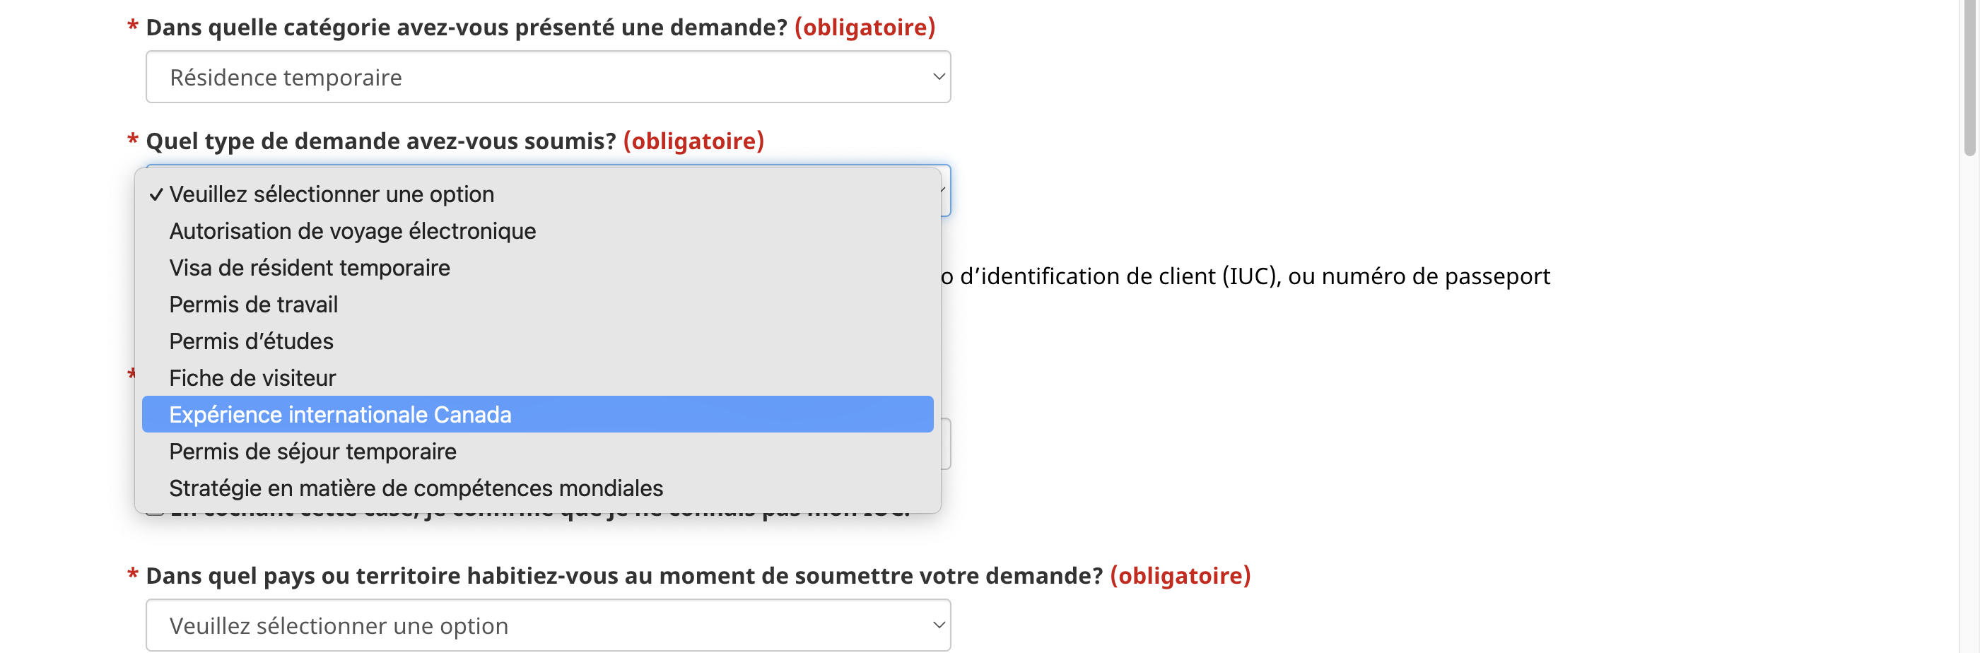1980x653 pixels.
Task: Click the chevron arrow on the category select
Action: coord(938,77)
